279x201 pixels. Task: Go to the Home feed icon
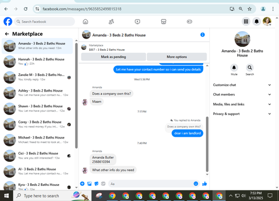[85, 22]
